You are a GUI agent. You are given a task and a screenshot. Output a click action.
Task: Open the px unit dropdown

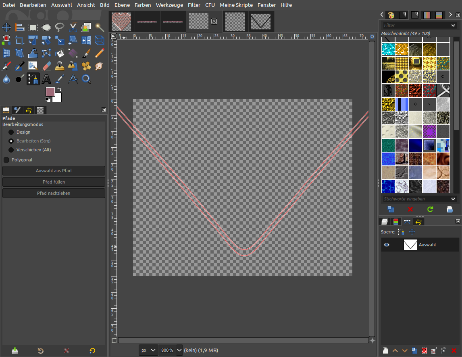point(148,350)
